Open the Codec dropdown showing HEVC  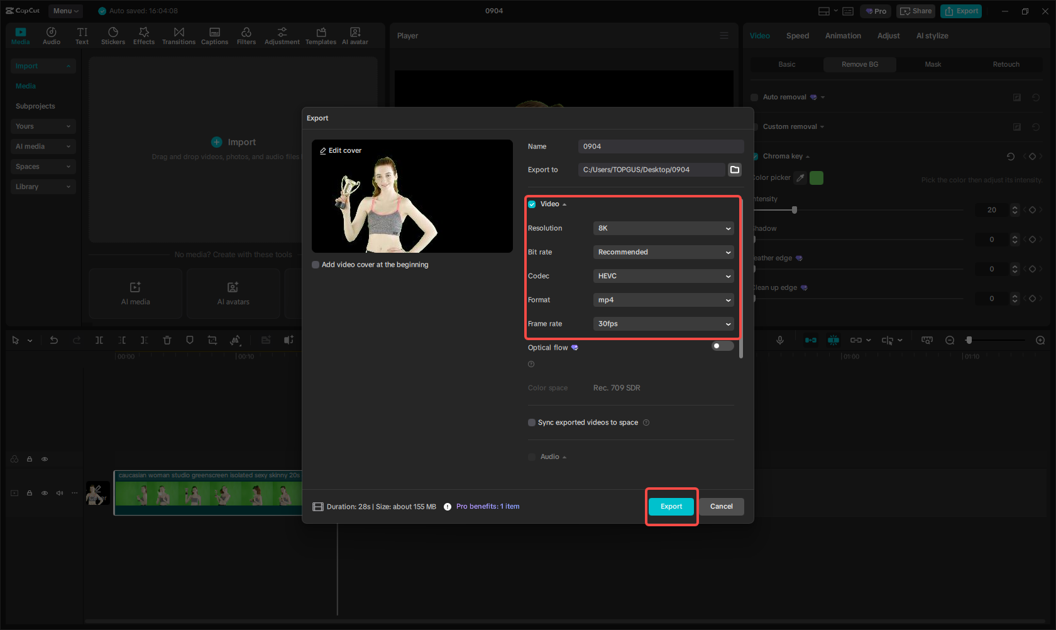tap(663, 275)
